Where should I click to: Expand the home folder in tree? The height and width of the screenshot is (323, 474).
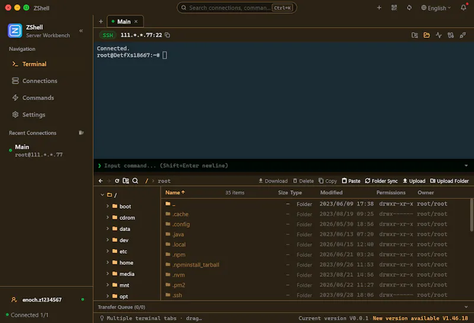coord(108,262)
